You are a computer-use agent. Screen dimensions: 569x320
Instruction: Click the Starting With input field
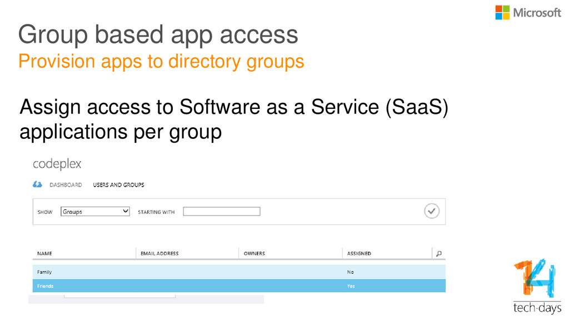(x=221, y=212)
